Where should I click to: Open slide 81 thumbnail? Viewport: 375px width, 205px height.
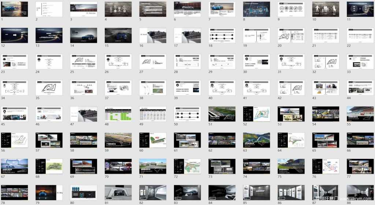(118, 193)
